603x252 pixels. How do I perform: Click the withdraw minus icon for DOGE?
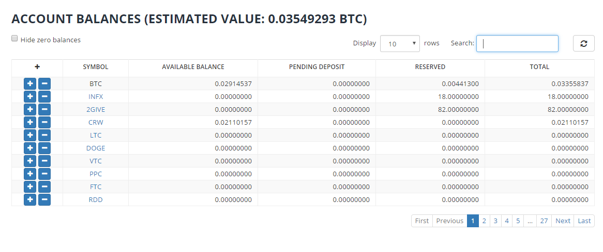pos(44,148)
